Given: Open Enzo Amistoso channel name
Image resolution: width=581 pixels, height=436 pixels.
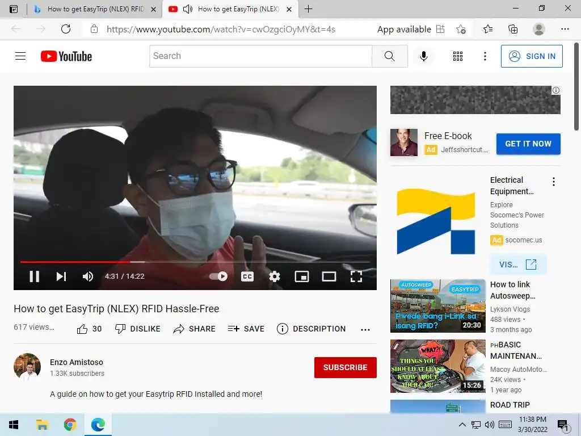Looking at the screenshot, I should pos(77,362).
